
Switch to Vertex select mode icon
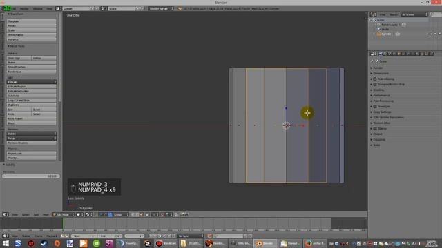tap(133, 214)
